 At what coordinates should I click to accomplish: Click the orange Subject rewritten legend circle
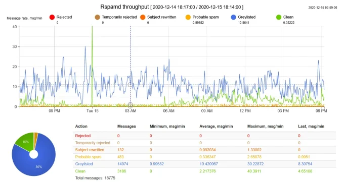tap(143, 17)
